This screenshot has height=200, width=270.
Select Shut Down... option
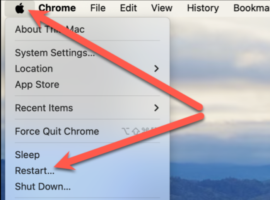[43, 187]
